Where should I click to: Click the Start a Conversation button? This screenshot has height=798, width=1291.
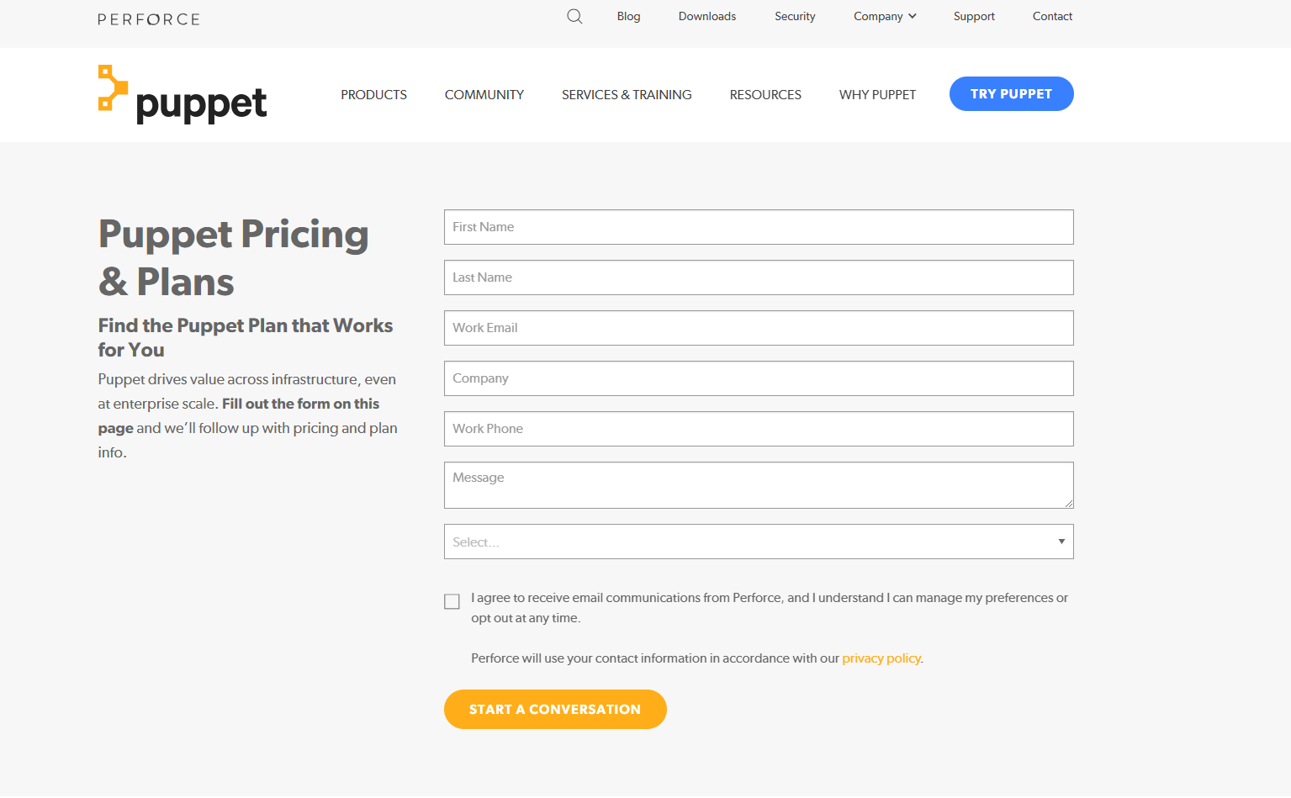coord(554,709)
